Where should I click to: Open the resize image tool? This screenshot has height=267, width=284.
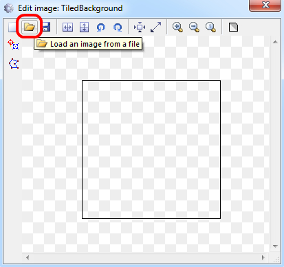[x=156, y=27]
